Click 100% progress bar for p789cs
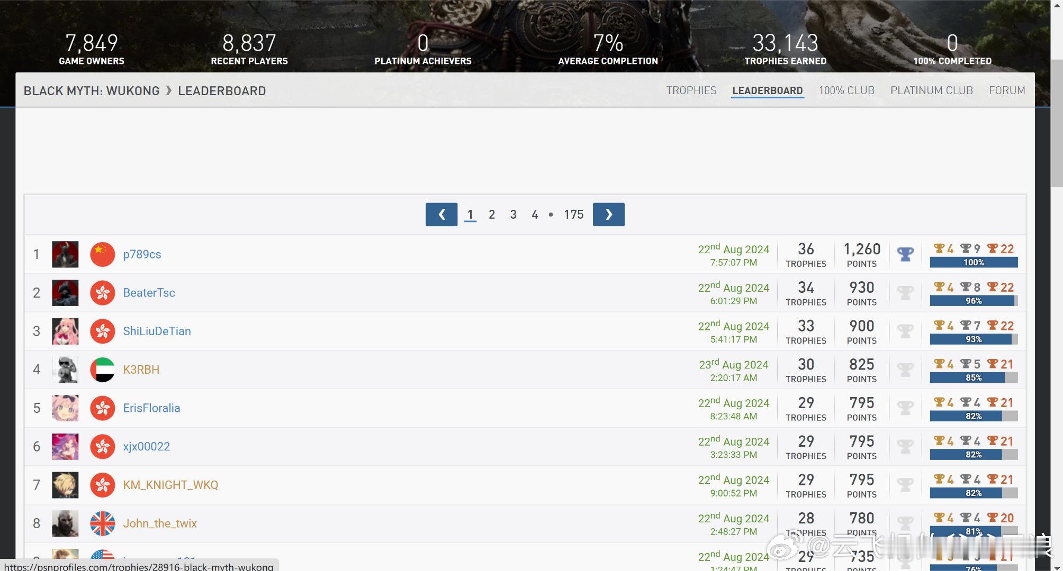The width and height of the screenshot is (1063, 571). coord(974,262)
